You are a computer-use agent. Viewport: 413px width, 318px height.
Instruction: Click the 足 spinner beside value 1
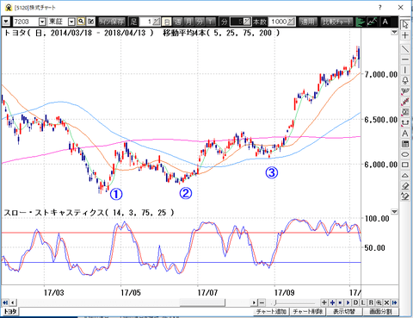click(x=157, y=22)
